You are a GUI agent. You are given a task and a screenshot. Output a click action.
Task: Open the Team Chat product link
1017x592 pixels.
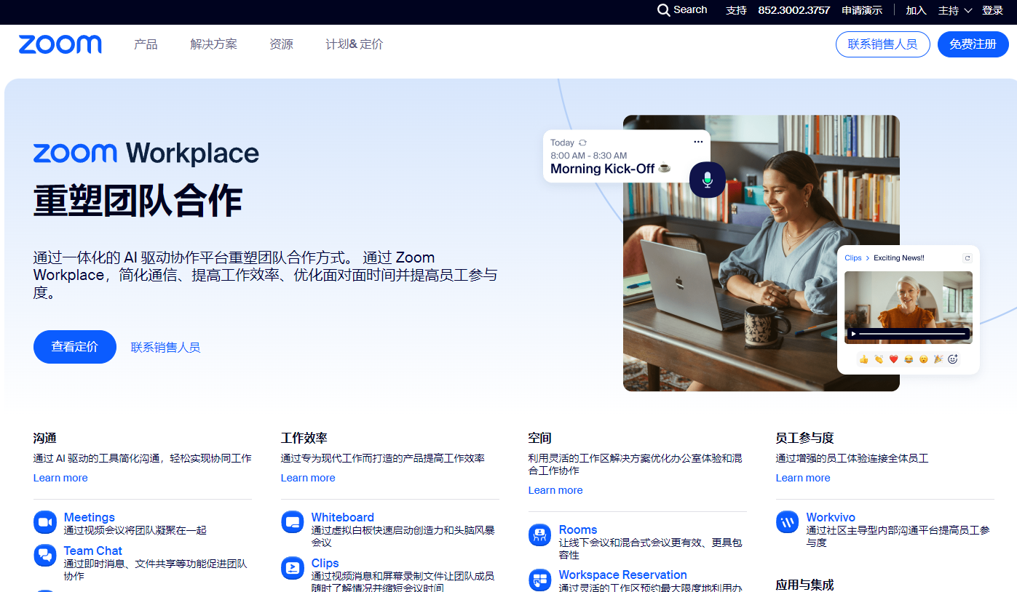coord(93,551)
